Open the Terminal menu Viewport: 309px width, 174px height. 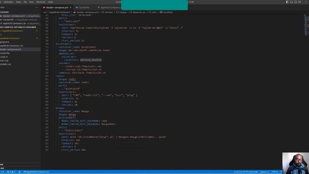[x=41, y=2]
